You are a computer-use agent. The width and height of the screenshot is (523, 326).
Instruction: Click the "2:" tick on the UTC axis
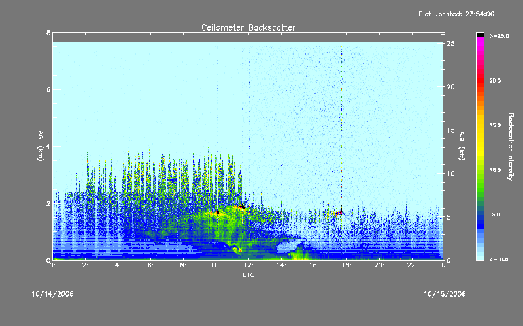[86, 265]
